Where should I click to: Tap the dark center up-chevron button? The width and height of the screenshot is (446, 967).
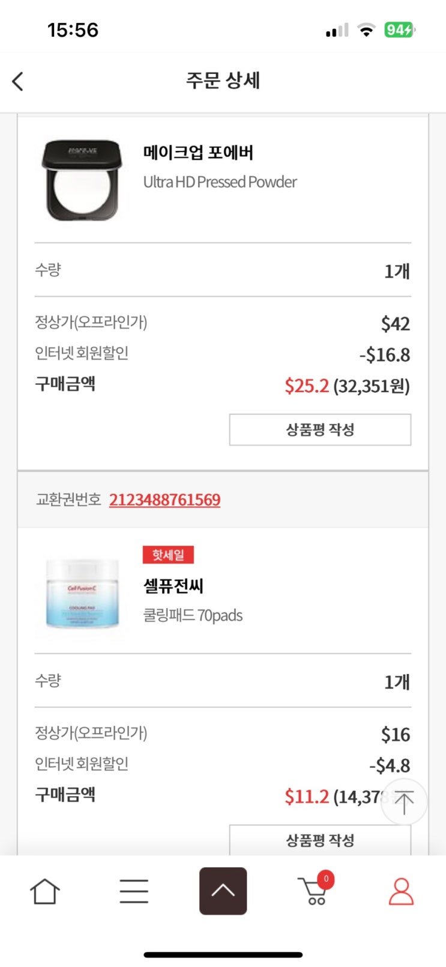[x=223, y=891]
